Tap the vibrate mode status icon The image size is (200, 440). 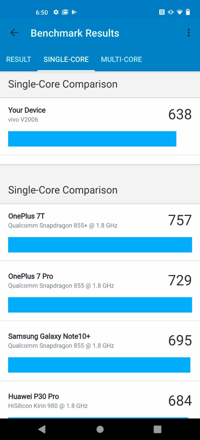pyautogui.click(x=171, y=12)
